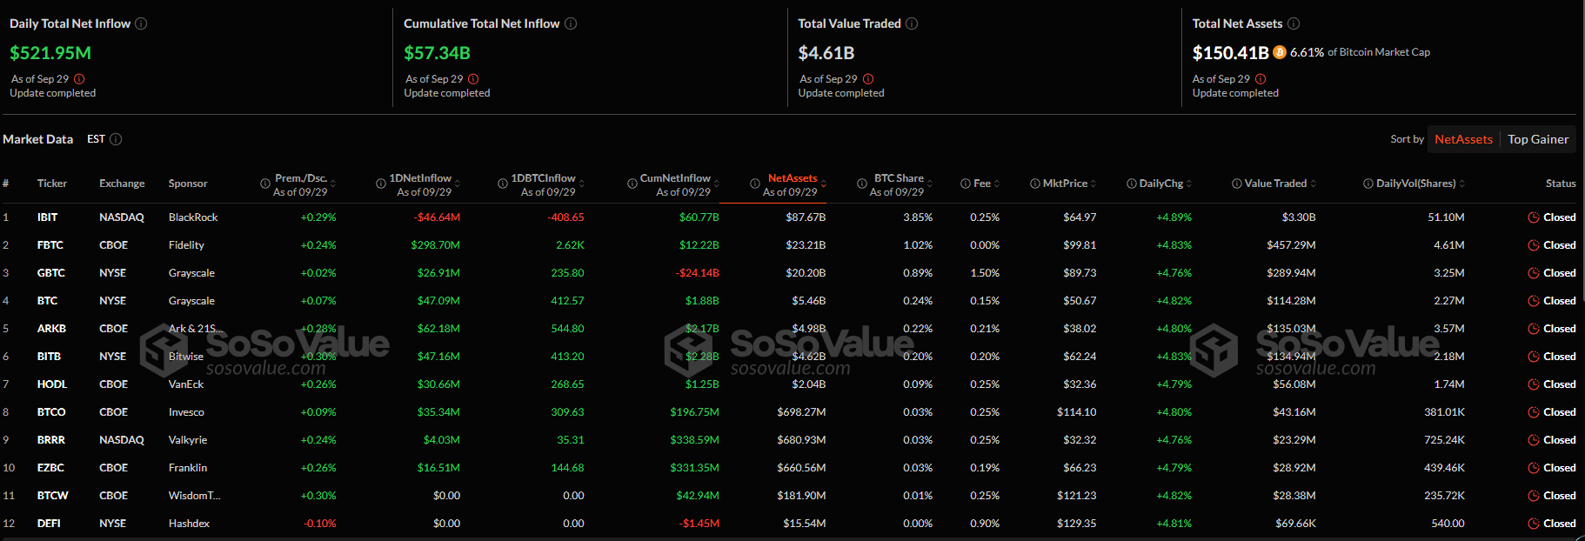Image resolution: width=1585 pixels, height=541 pixels.
Task: Click info icon in 1DBTCInflow column header
Action: pyautogui.click(x=503, y=184)
